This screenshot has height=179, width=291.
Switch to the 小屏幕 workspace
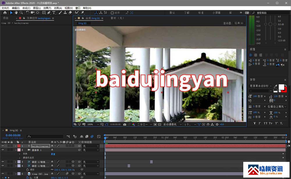[x=217, y=13]
